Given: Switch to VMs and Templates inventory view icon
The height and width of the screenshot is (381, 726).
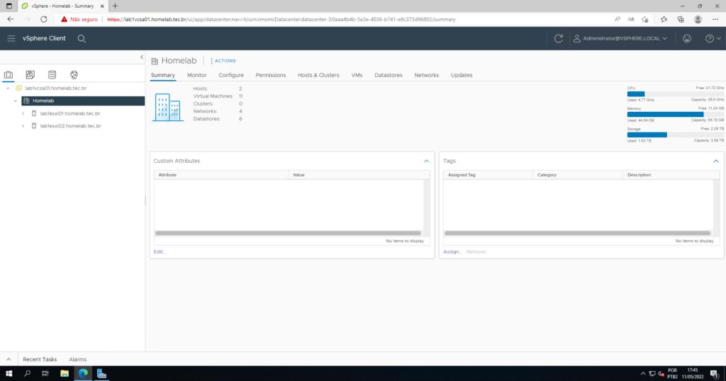Looking at the screenshot, I should tap(30, 74).
